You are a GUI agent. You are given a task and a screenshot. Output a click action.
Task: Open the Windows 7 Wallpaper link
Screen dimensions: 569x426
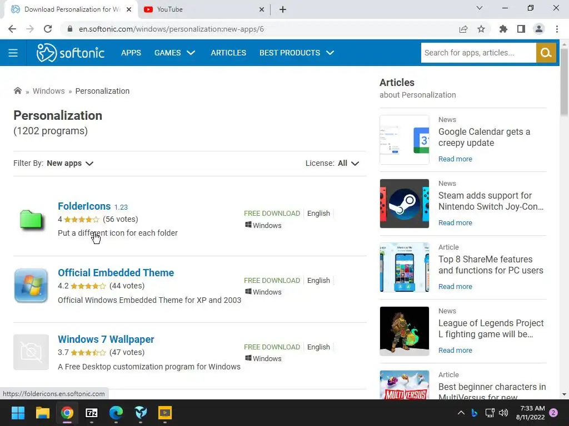106,339
